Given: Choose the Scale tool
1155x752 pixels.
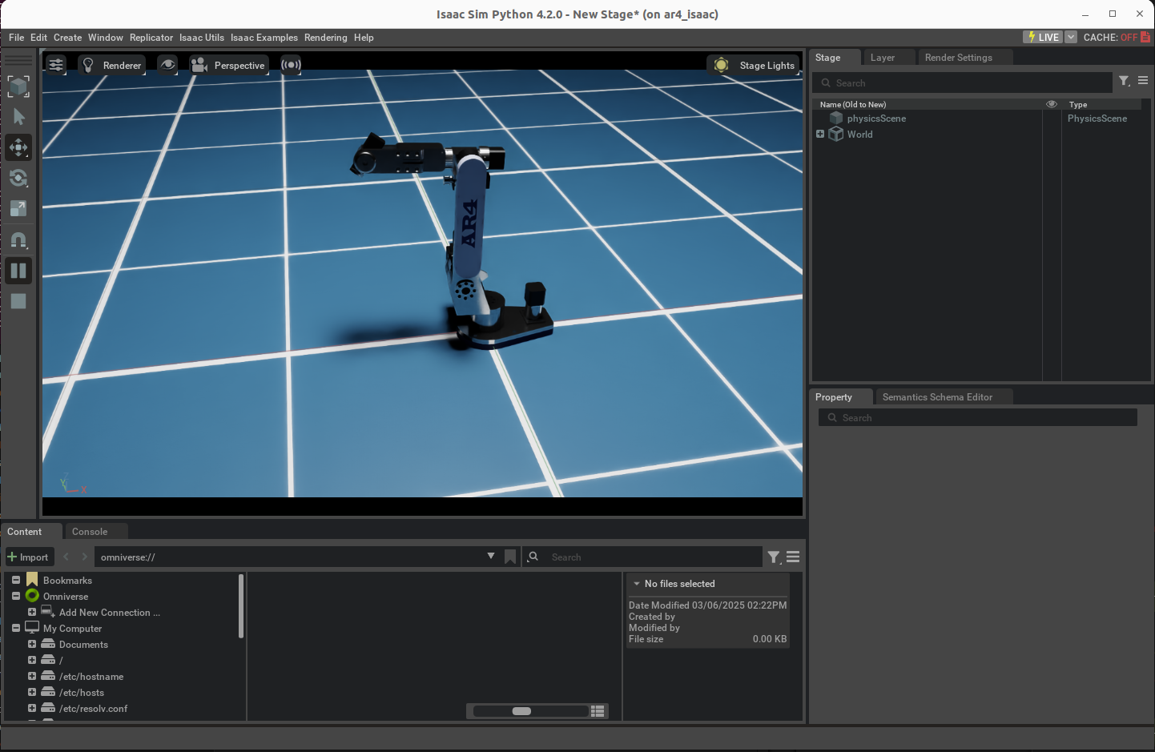Looking at the screenshot, I should pyautogui.click(x=18, y=209).
